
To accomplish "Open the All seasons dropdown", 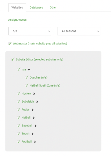I will pos(79,31).
